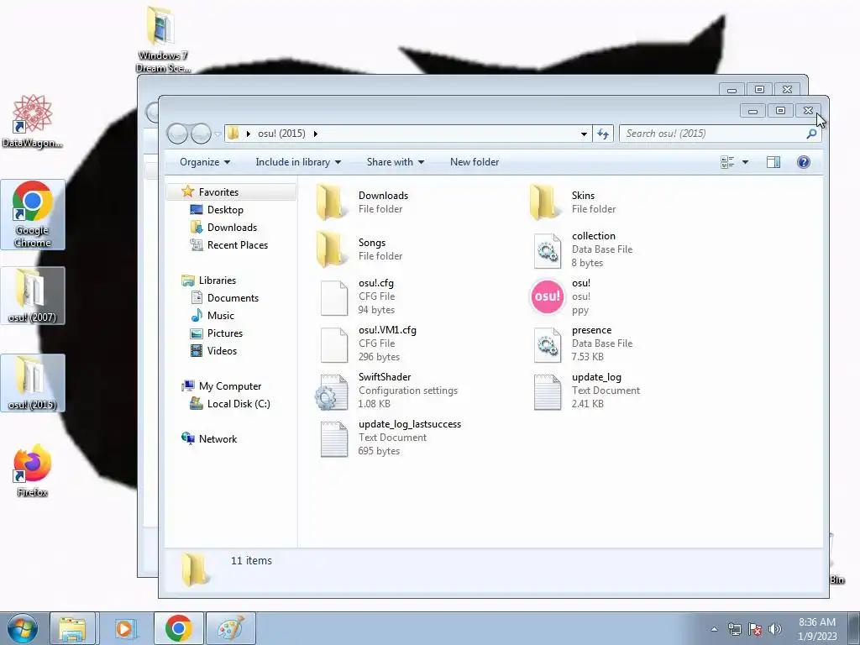Click the taskbar clock showing 8:36 AM

[817, 628]
